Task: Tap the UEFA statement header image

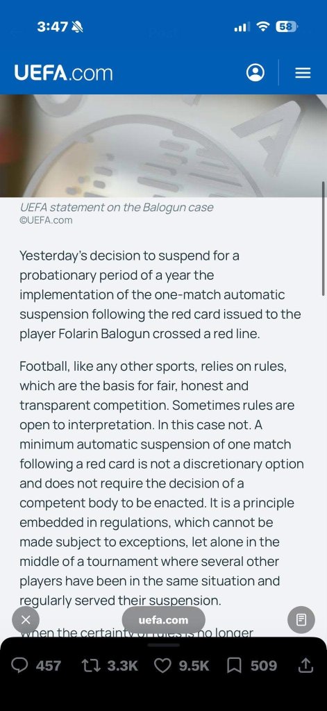Action: [163, 146]
